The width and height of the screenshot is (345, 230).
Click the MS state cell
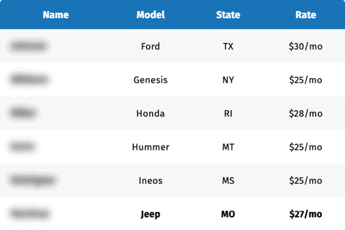pos(228,180)
